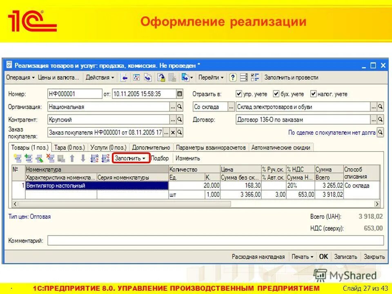The image size is (392, 294).
Task: Open the Перейти dropdown menu
Action: pyautogui.click(x=211, y=78)
